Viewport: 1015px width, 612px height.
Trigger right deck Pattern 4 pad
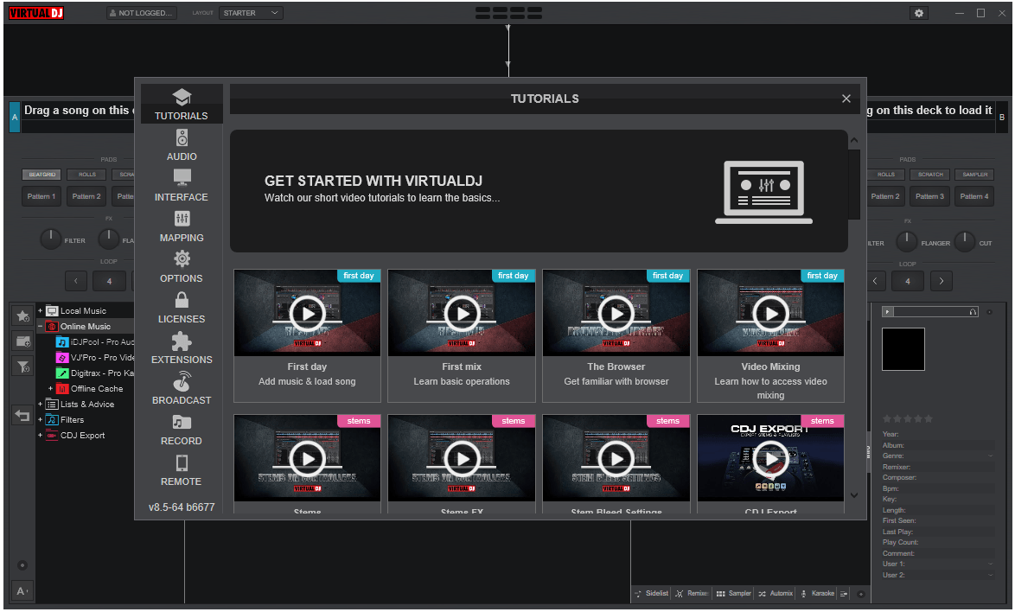tap(974, 196)
